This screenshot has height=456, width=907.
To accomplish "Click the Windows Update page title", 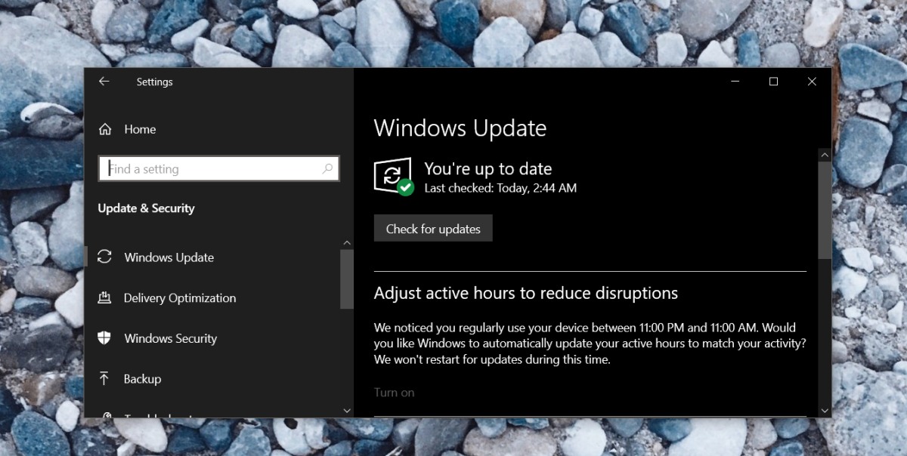I will [x=460, y=128].
